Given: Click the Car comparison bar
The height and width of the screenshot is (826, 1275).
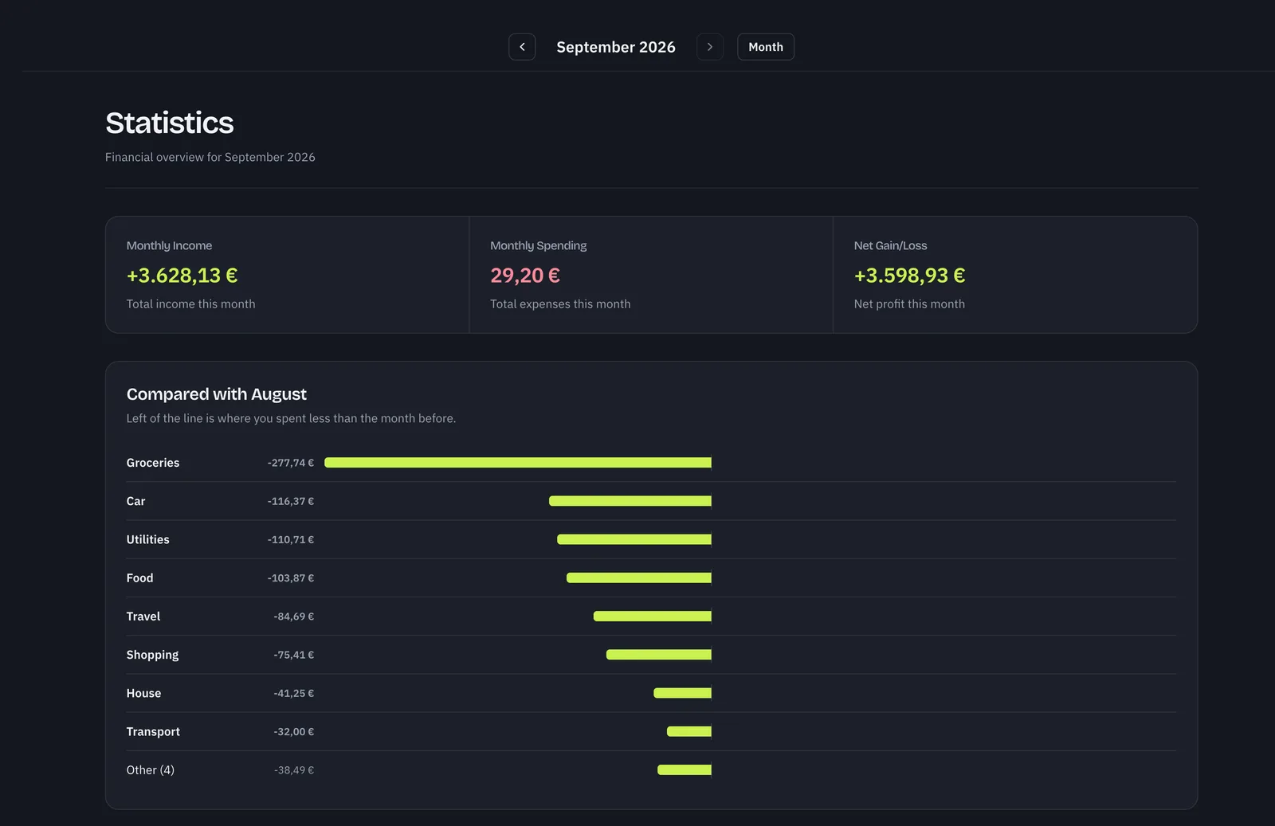Looking at the screenshot, I should coord(630,501).
